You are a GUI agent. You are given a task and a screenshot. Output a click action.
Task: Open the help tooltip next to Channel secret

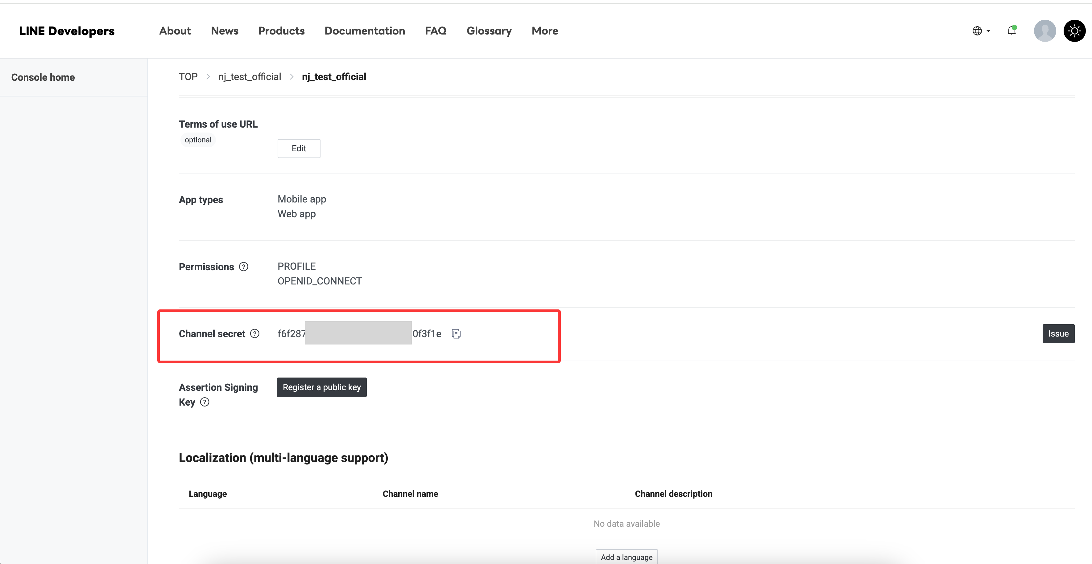(254, 334)
